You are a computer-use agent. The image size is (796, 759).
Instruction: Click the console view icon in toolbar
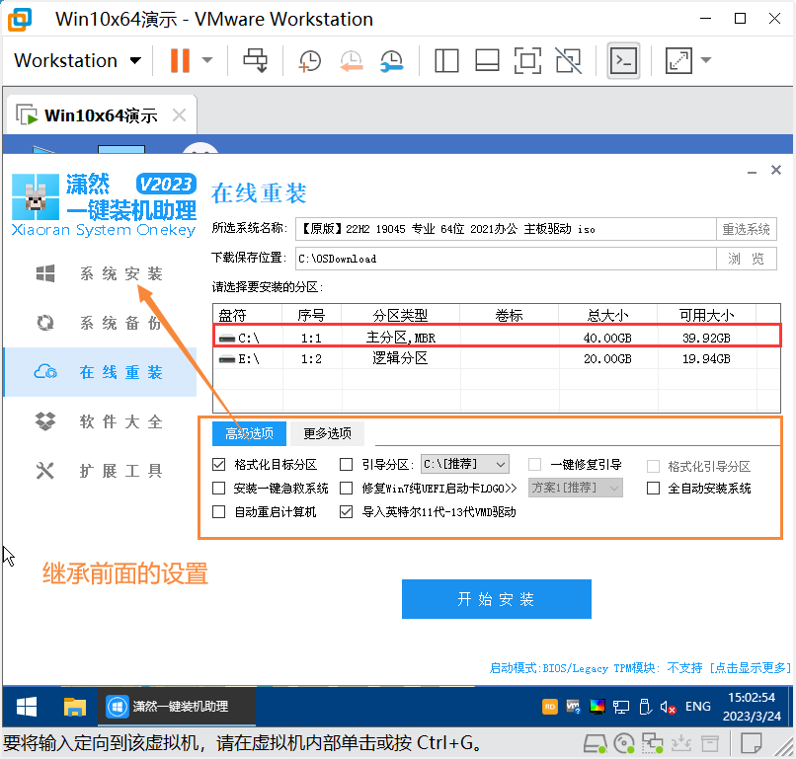622,60
